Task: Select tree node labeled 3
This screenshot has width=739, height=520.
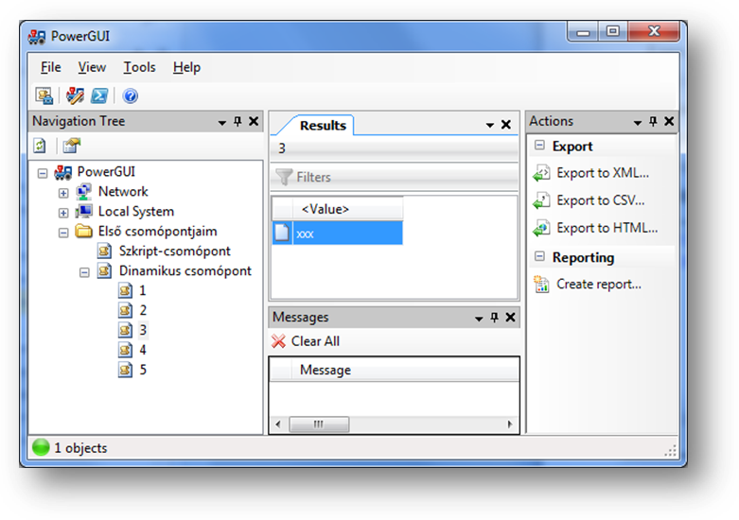Action: tap(143, 330)
